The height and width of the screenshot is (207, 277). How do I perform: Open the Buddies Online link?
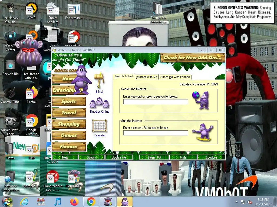point(100,112)
